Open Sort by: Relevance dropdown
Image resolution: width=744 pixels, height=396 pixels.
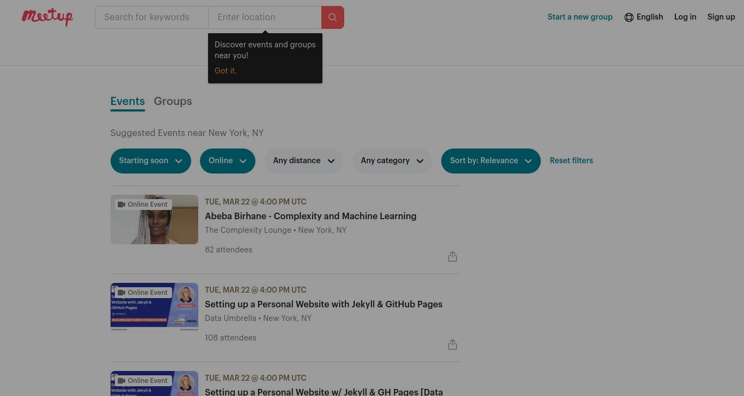[491, 161]
